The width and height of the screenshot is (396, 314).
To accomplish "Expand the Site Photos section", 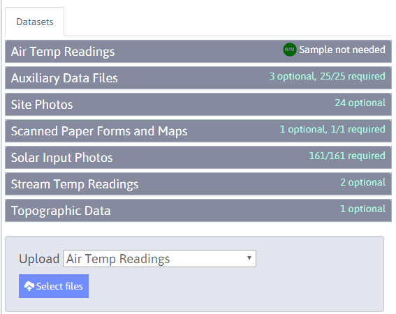I will tap(198, 104).
